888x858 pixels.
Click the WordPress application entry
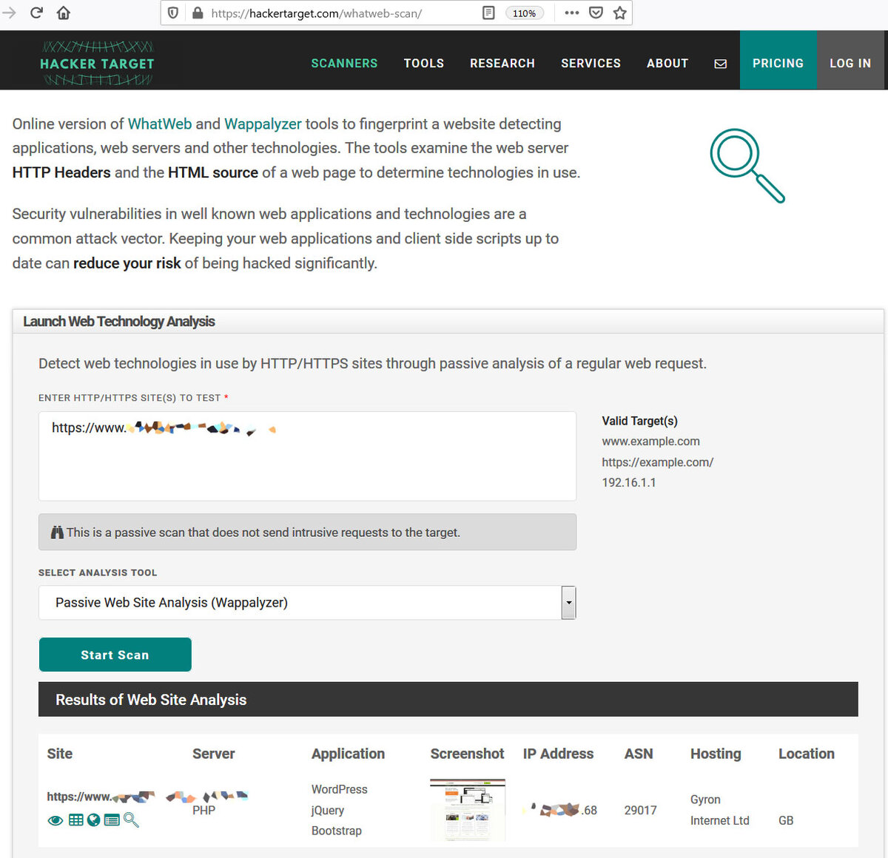pyautogui.click(x=339, y=789)
